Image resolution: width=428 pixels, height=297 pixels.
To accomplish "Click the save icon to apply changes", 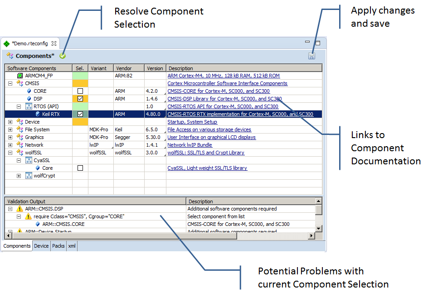I will (311, 56).
